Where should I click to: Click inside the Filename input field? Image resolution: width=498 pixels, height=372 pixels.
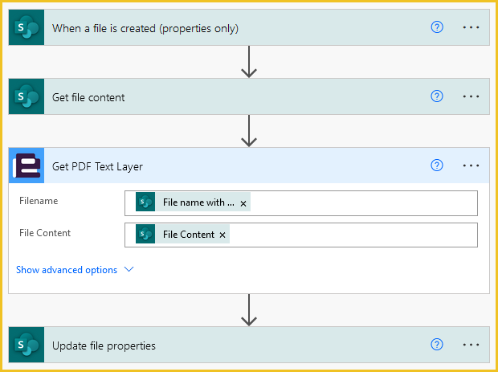[301, 203]
